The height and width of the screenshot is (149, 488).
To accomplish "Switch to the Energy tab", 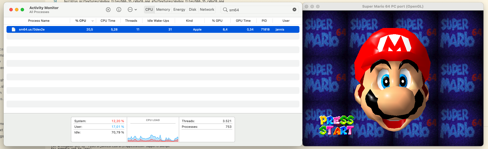I will [179, 10].
